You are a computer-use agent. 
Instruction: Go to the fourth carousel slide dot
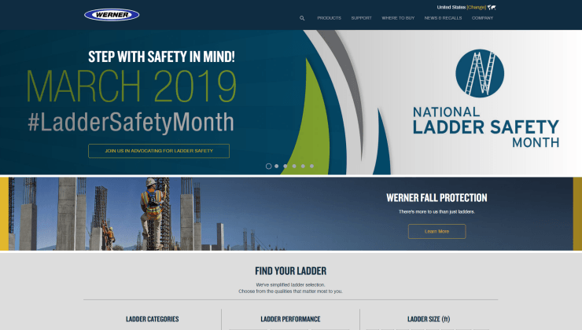pos(294,167)
